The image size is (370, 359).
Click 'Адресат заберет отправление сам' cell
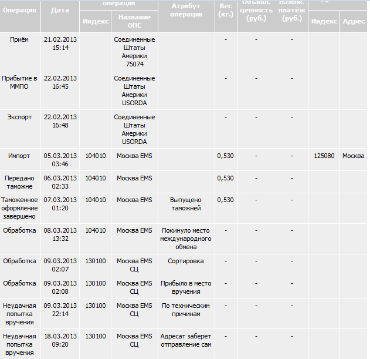click(x=186, y=340)
